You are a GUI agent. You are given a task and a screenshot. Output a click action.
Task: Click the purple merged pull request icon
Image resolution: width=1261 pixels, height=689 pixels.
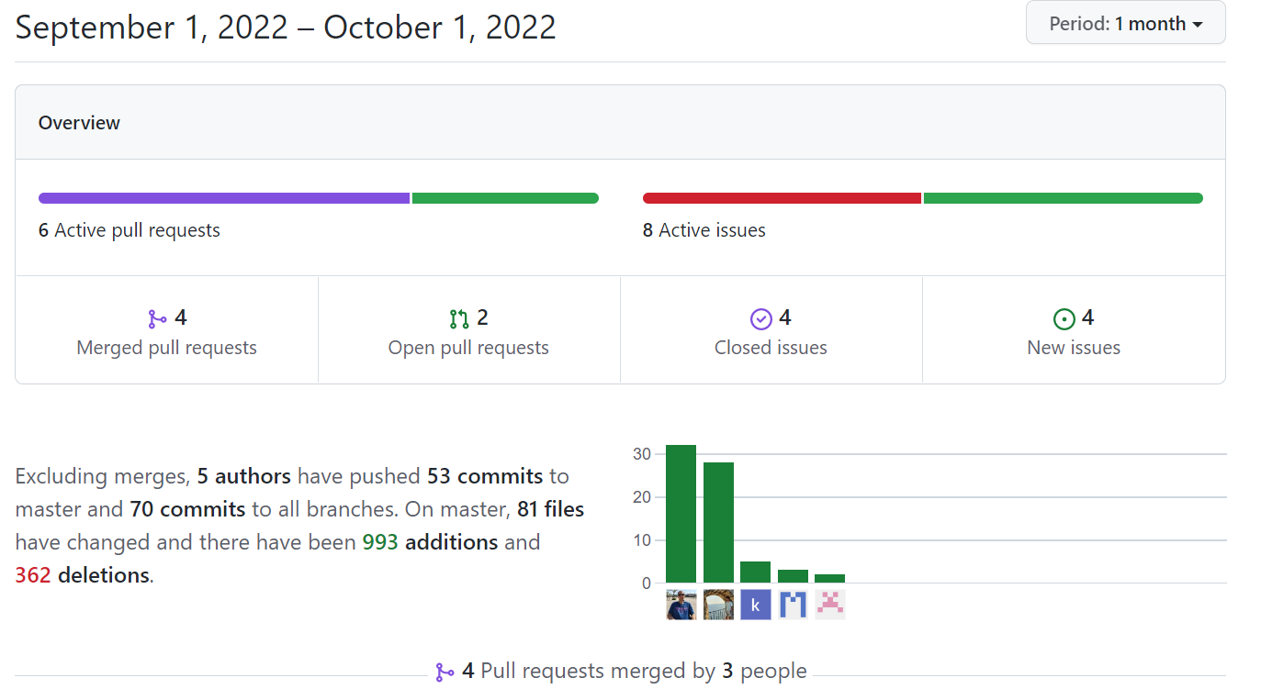(x=154, y=317)
